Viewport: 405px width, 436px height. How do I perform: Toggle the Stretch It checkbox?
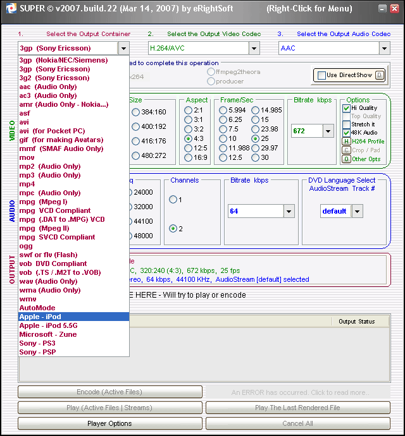[346, 124]
